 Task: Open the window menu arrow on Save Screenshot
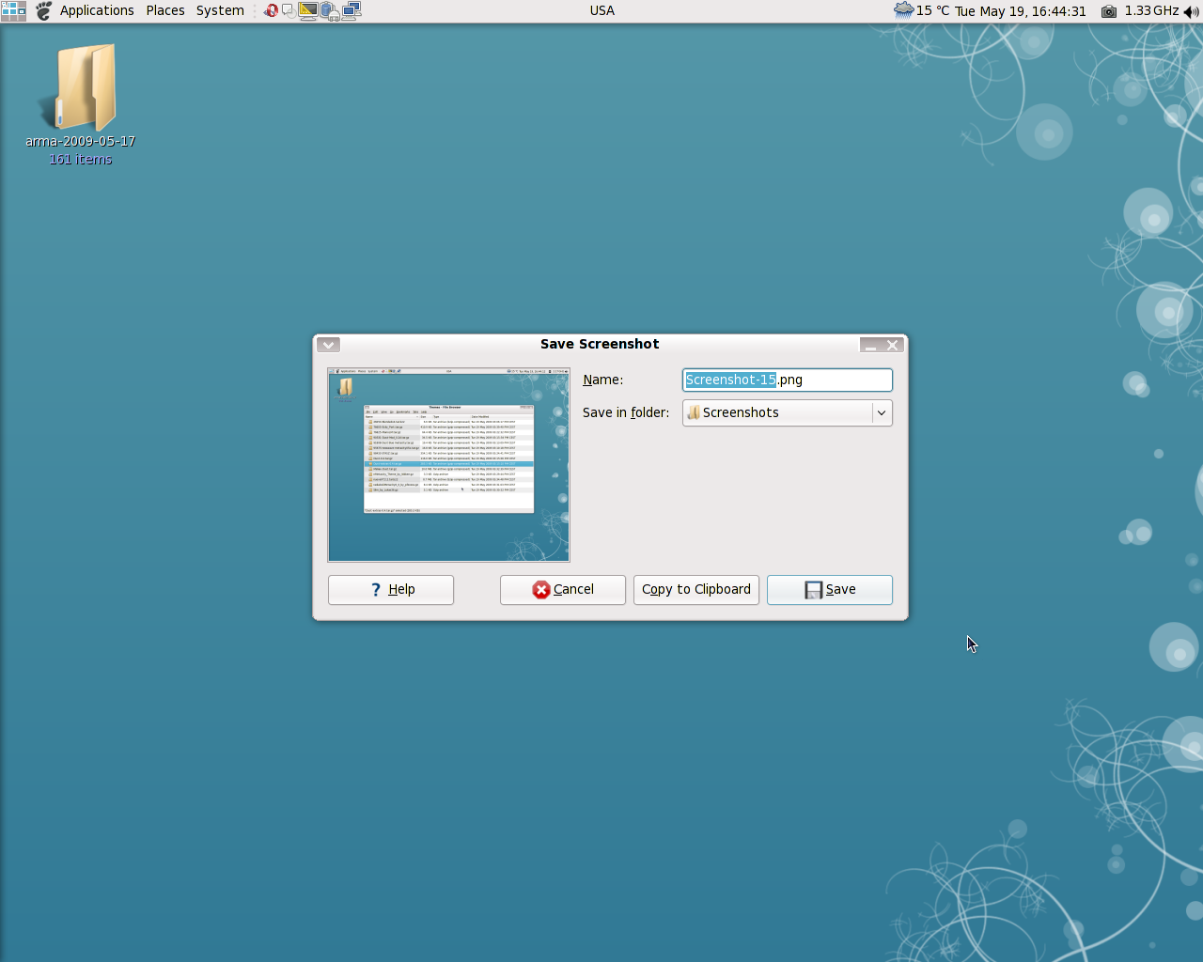click(x=328, y=345)
